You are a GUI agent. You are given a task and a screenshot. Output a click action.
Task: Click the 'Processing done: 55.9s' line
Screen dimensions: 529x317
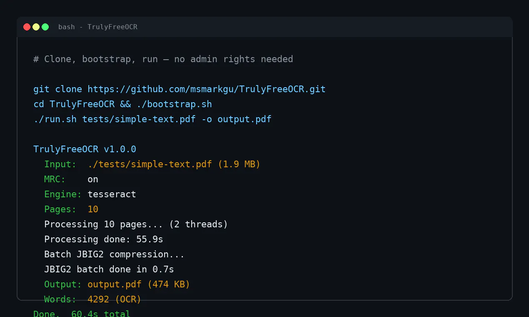[104, 239]
